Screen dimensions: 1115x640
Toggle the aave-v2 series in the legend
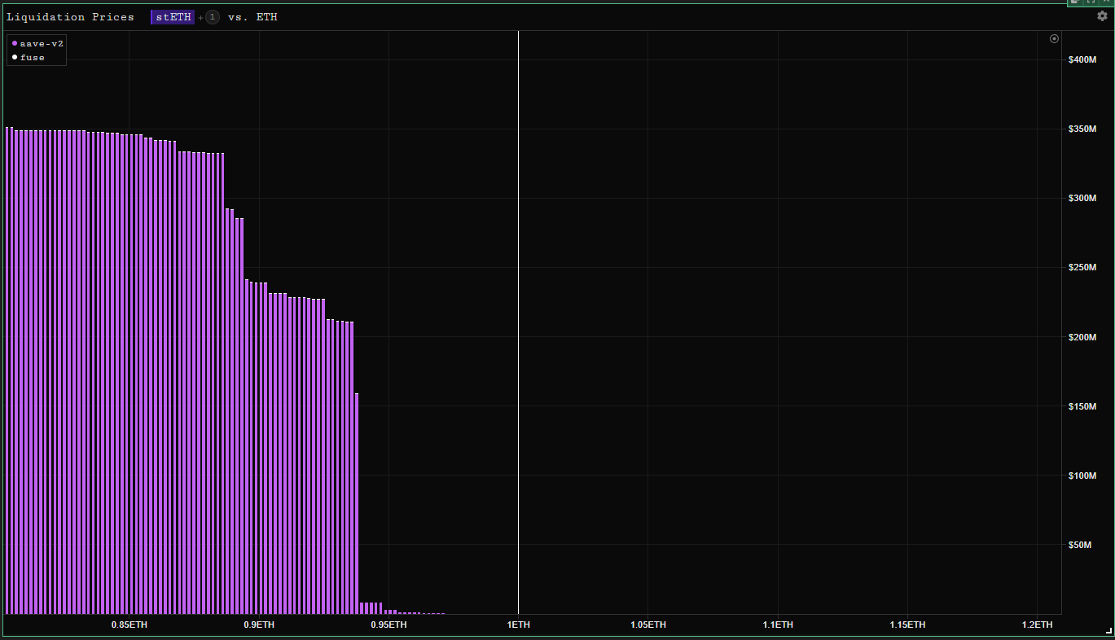pyautogui.click(x=37, y=43)
